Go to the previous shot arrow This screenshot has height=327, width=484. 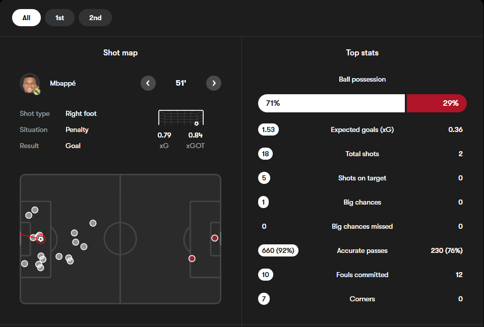(x=148, y=83)
